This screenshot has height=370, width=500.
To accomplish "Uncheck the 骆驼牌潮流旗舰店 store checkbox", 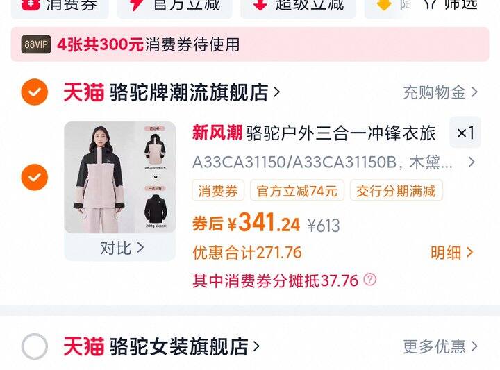I will pyautogui.click(x=35, y=92).
